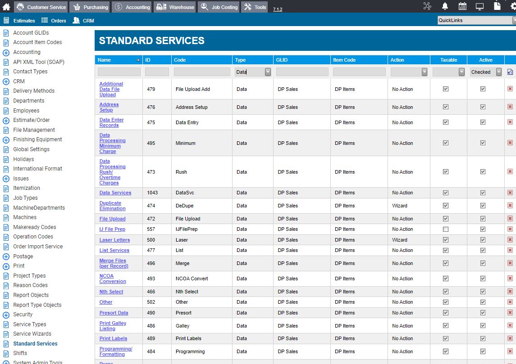Click the monitor display icon
This screenshot has width=516, height=364.
480,6
